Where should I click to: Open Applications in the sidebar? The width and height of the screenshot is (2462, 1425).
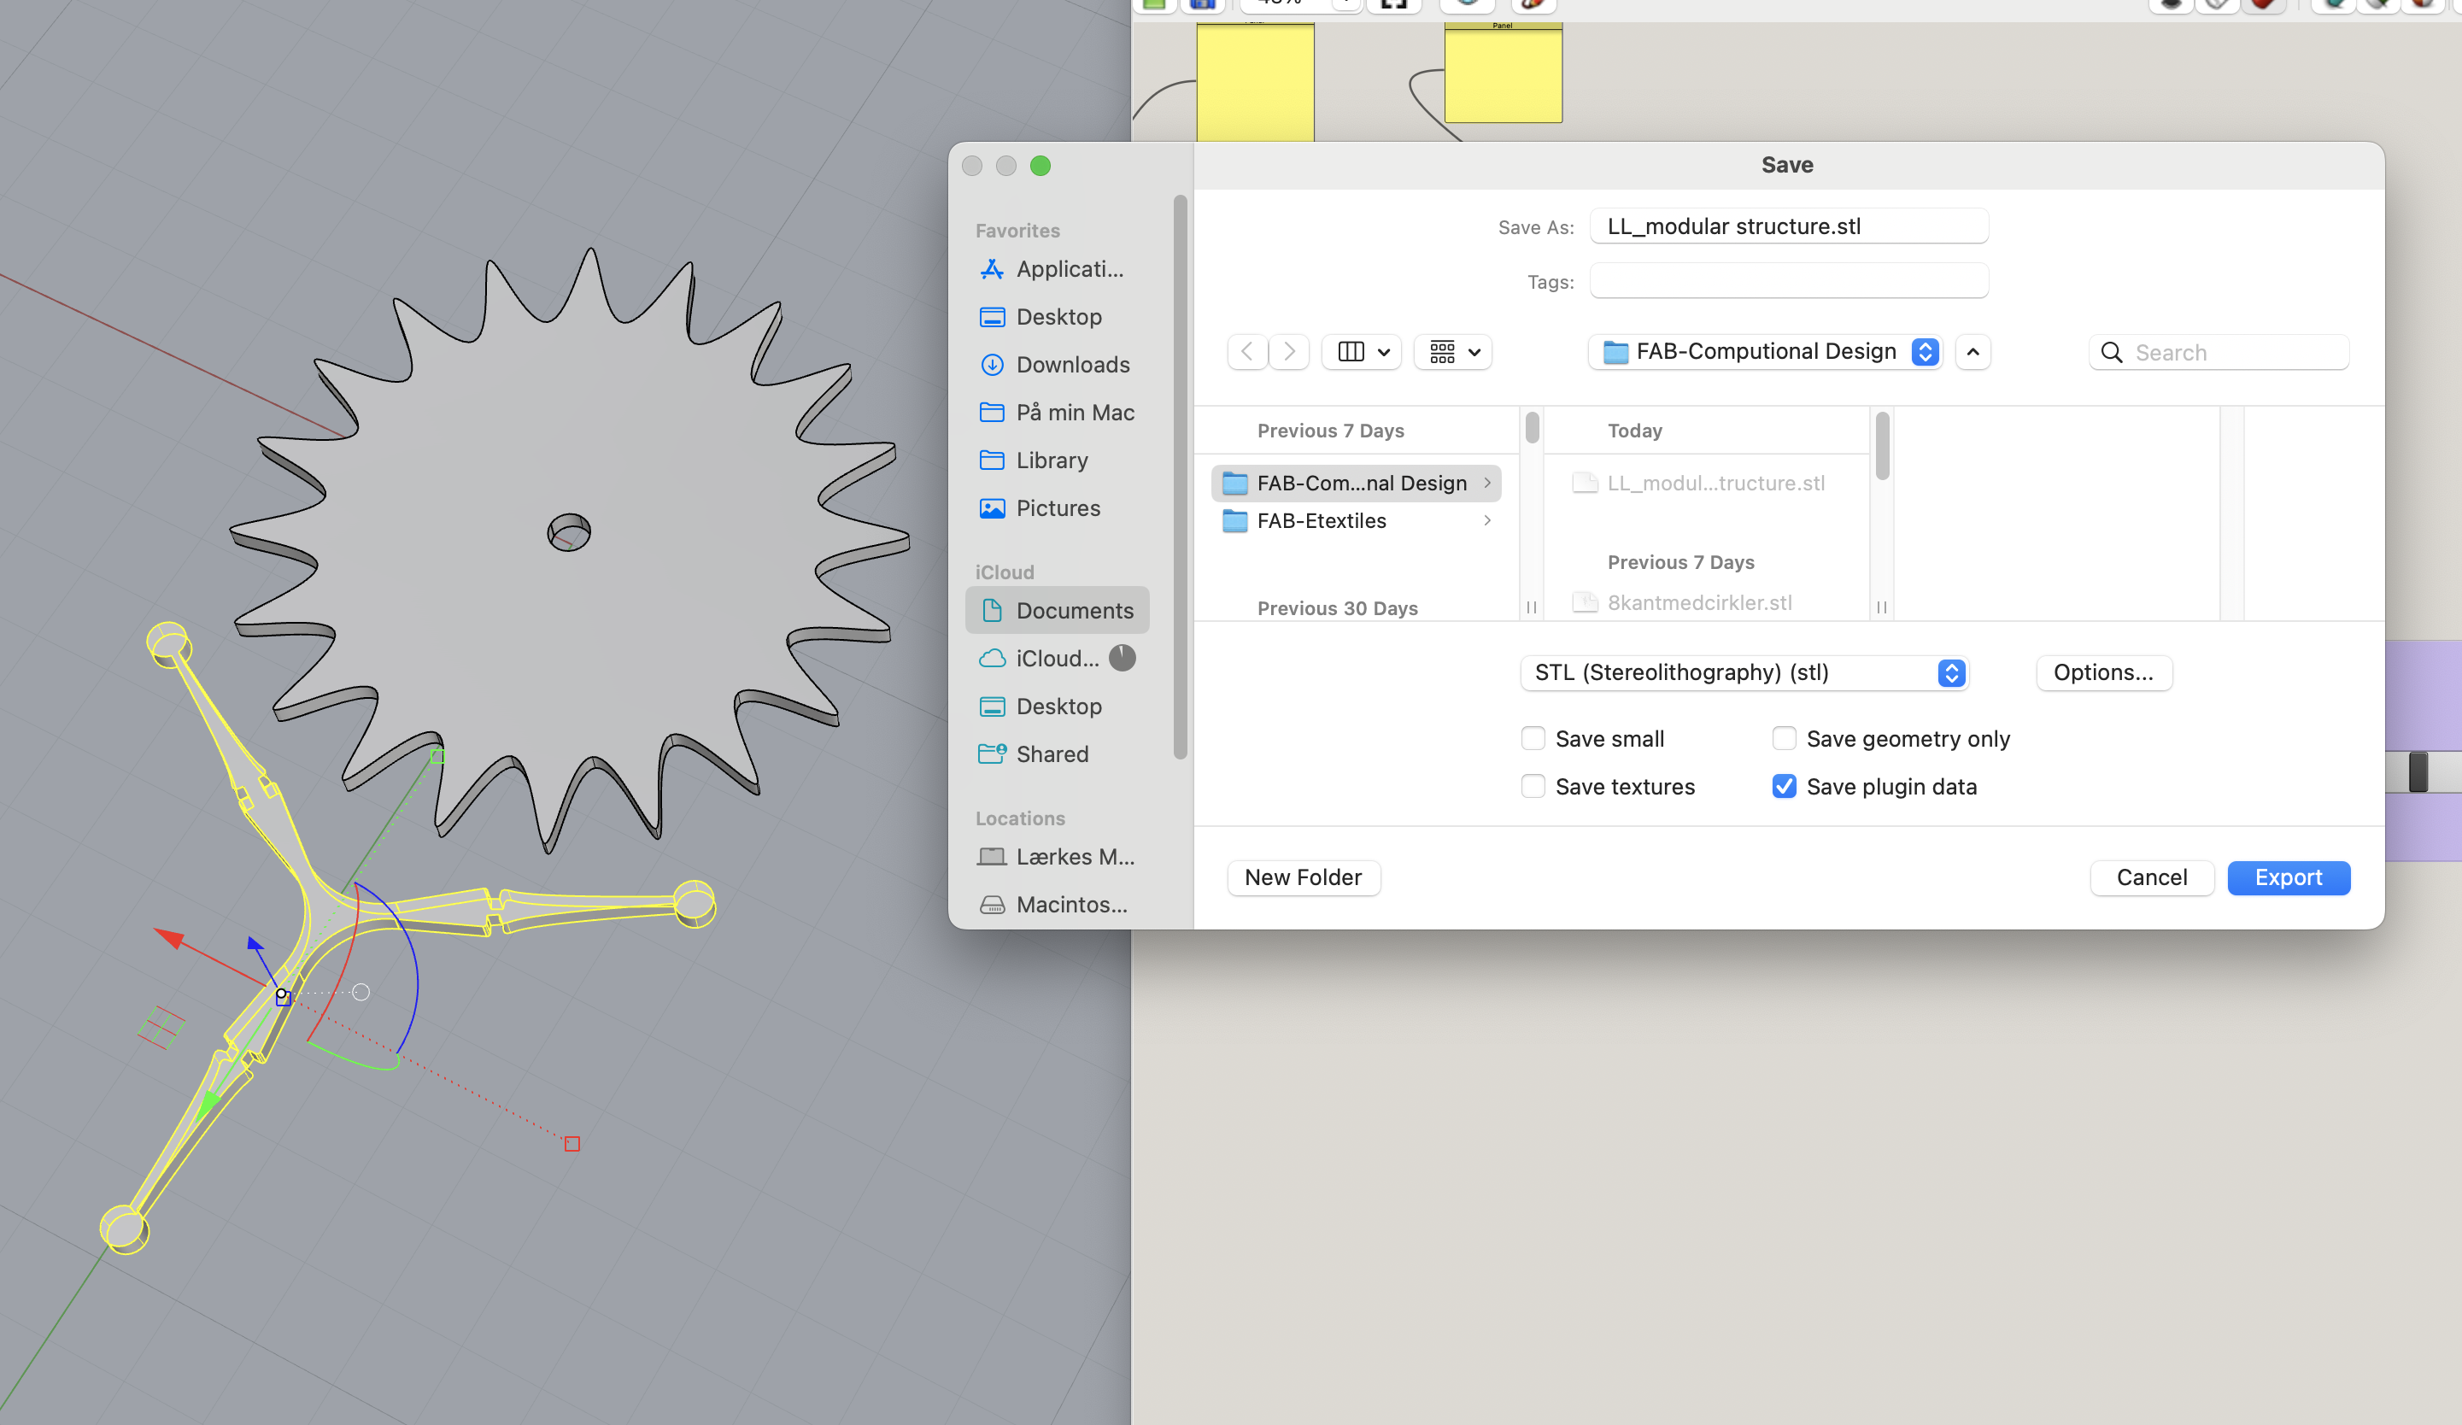click(1069, 269)
